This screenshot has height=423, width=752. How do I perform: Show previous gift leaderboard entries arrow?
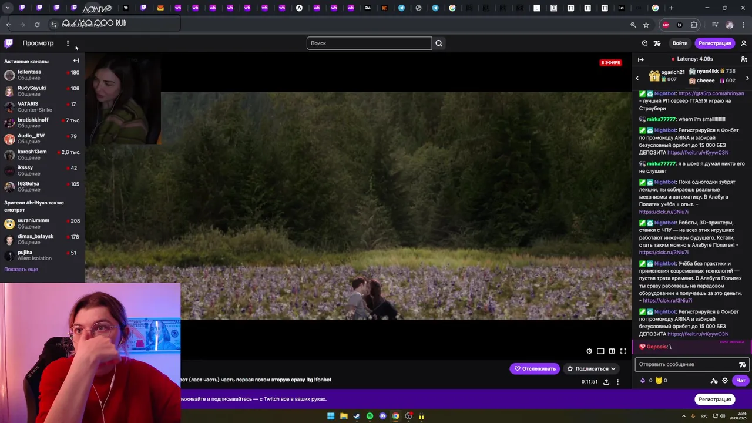pos(637,78)
